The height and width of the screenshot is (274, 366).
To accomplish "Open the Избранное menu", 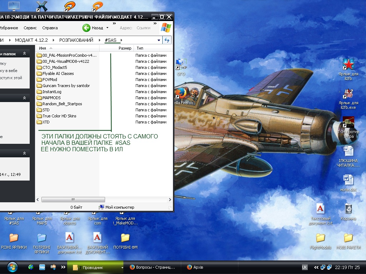I will 9,28.
